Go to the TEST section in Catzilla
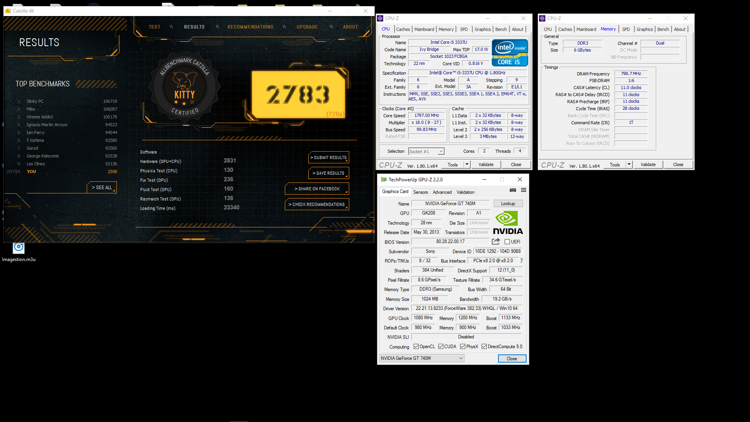The width and height of the screenshot is (750, 422). (x=154, y=27)
